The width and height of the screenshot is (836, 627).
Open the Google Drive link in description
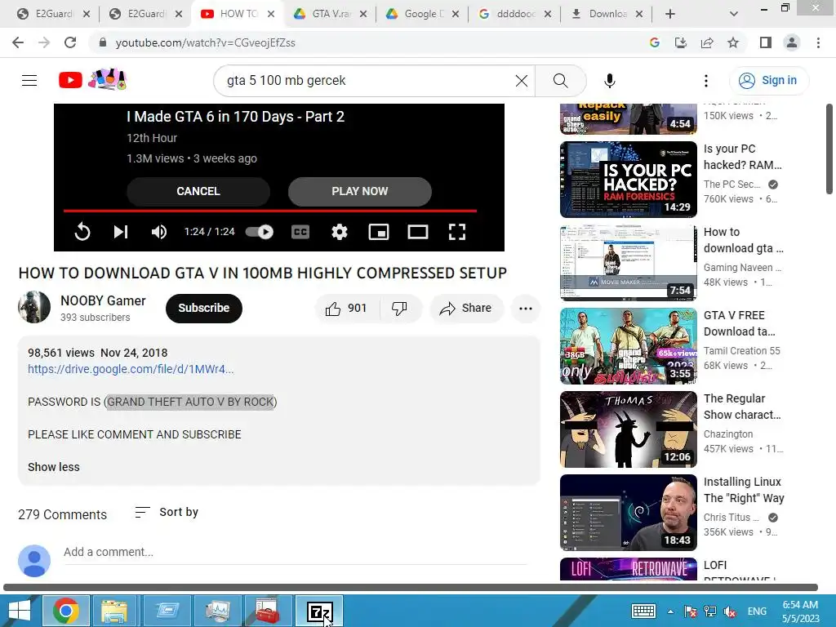pyautogui.click(x=131, y=369)
